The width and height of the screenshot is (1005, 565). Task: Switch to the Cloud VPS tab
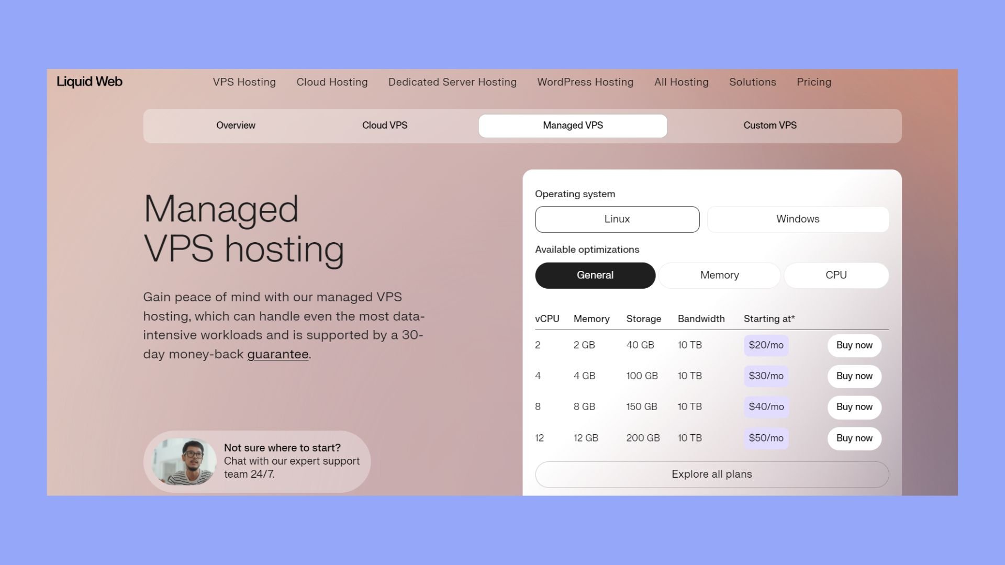pyautogui.click(x=385, y=126)
